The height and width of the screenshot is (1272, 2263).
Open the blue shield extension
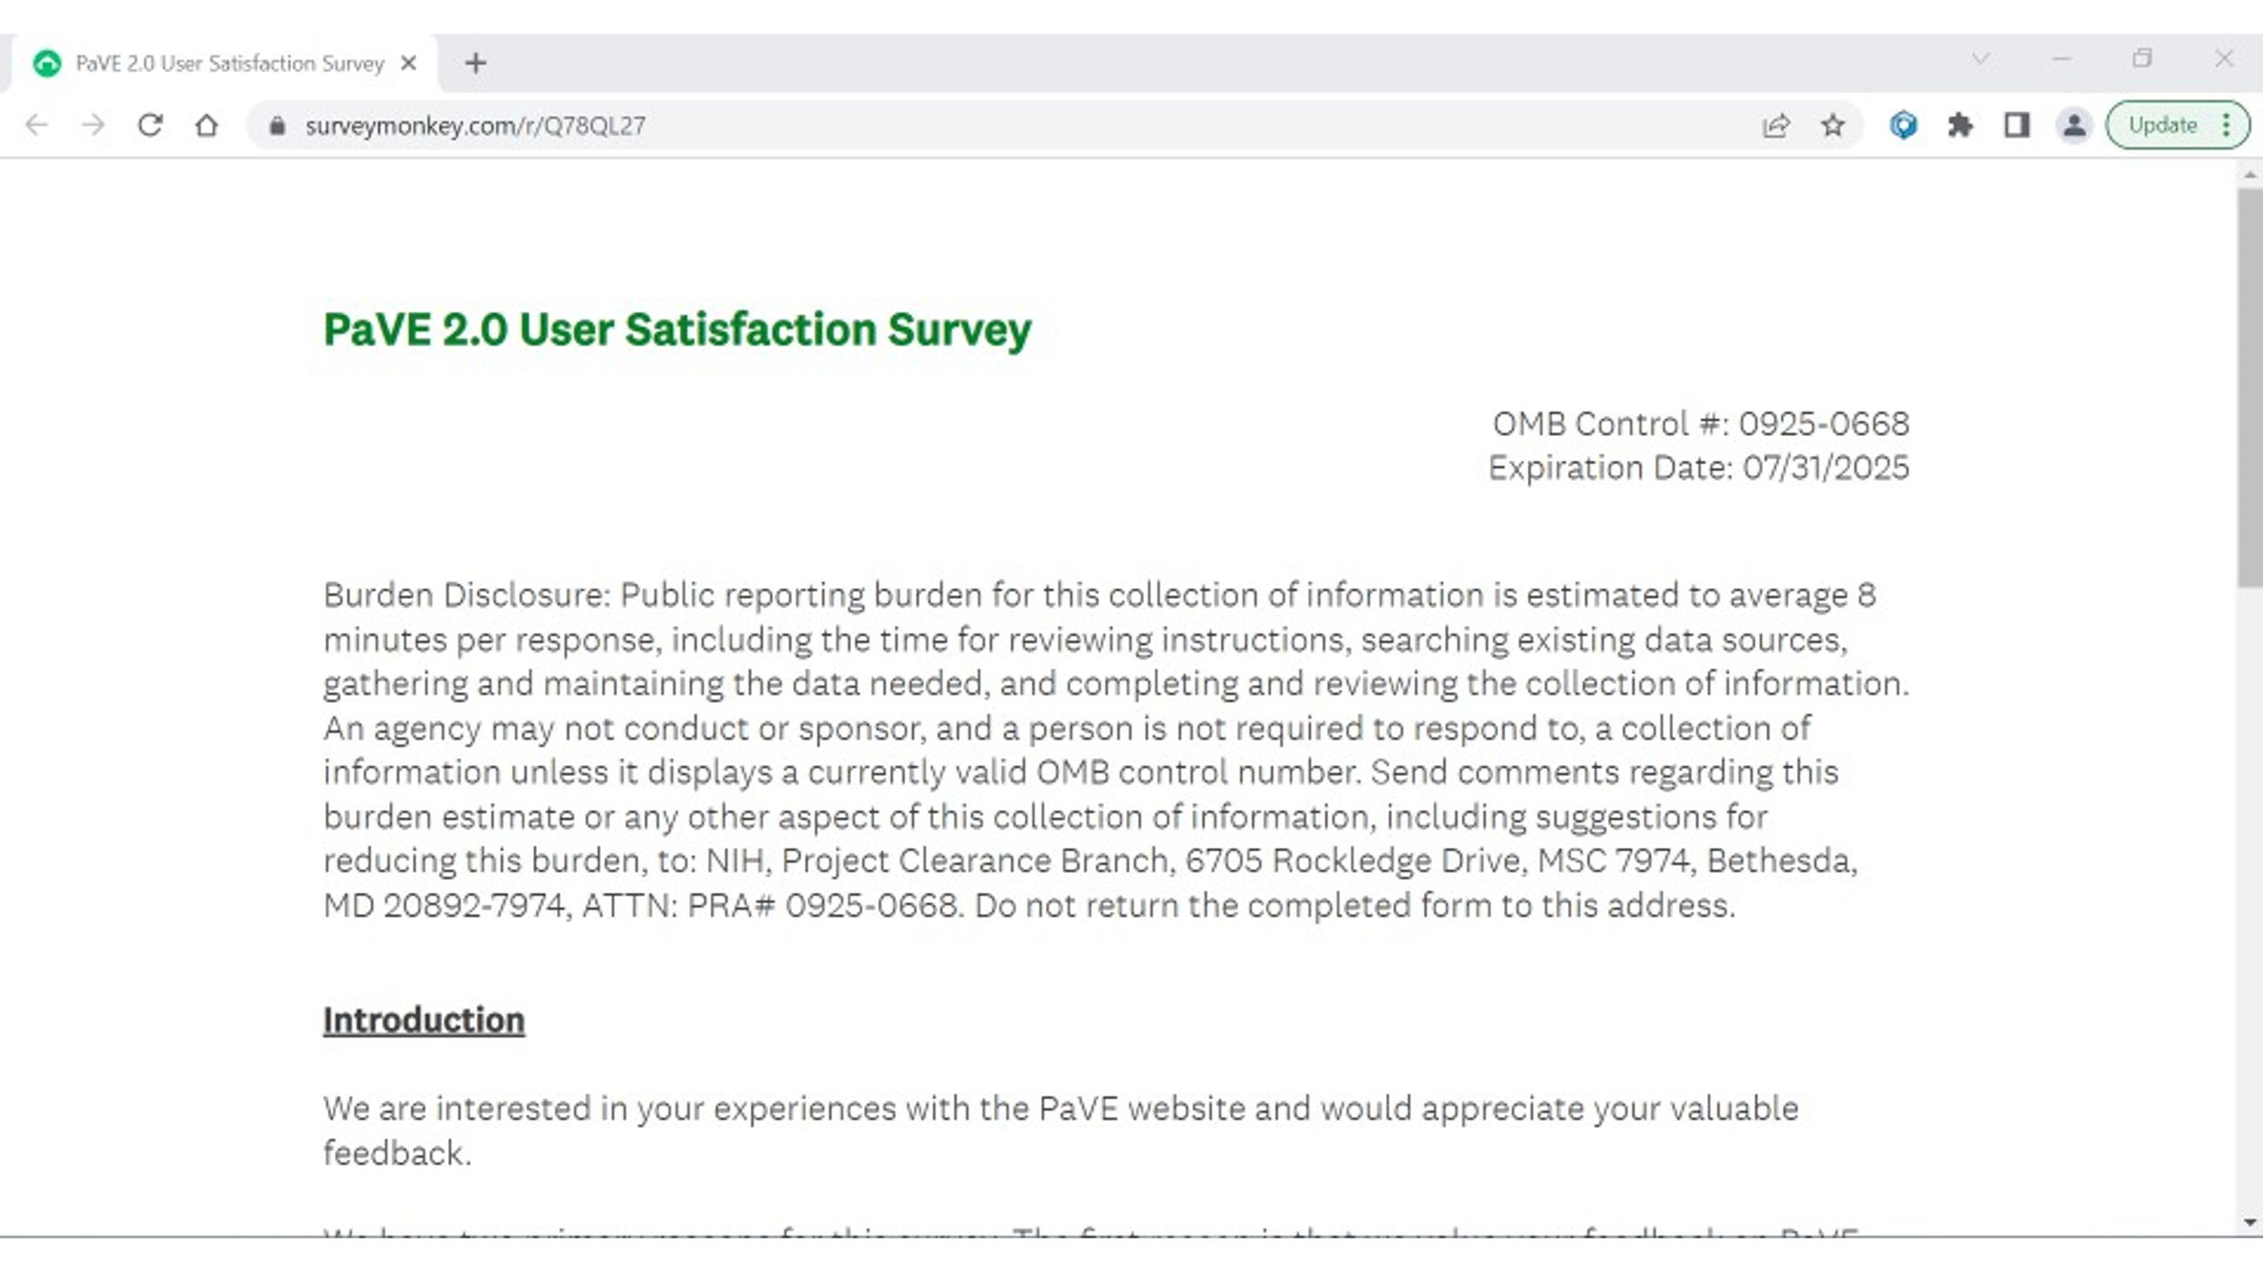[x=1904, y=125]
